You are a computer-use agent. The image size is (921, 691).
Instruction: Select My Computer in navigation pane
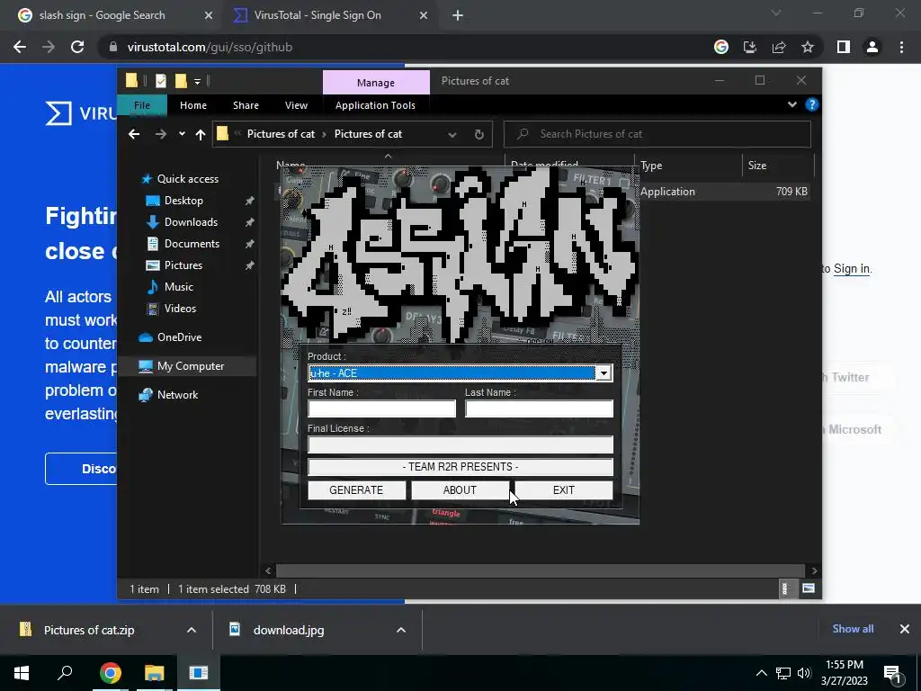point(191,366)
